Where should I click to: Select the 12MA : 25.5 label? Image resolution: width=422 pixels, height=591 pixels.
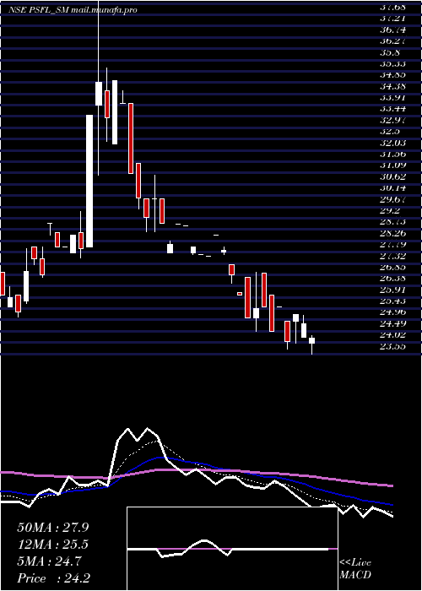click(52, 545)
